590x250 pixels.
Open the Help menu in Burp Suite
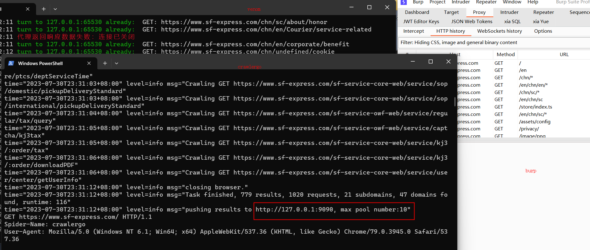pos(533,2)
